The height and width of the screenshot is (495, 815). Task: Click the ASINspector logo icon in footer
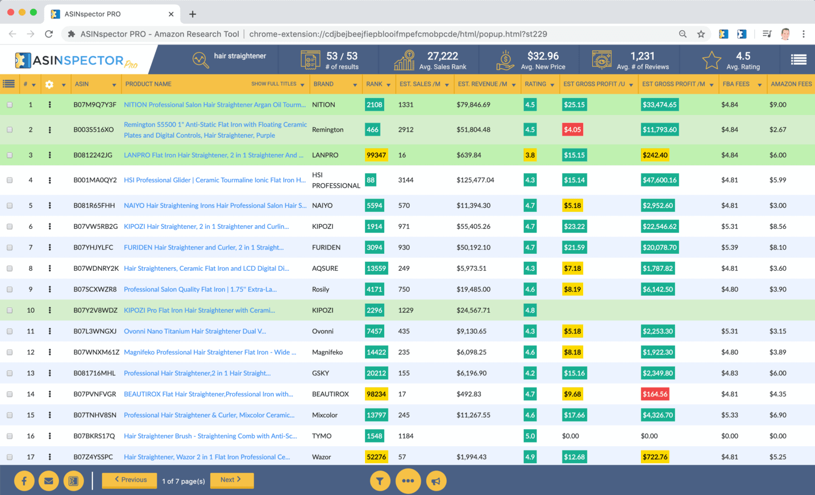point(73,481)
